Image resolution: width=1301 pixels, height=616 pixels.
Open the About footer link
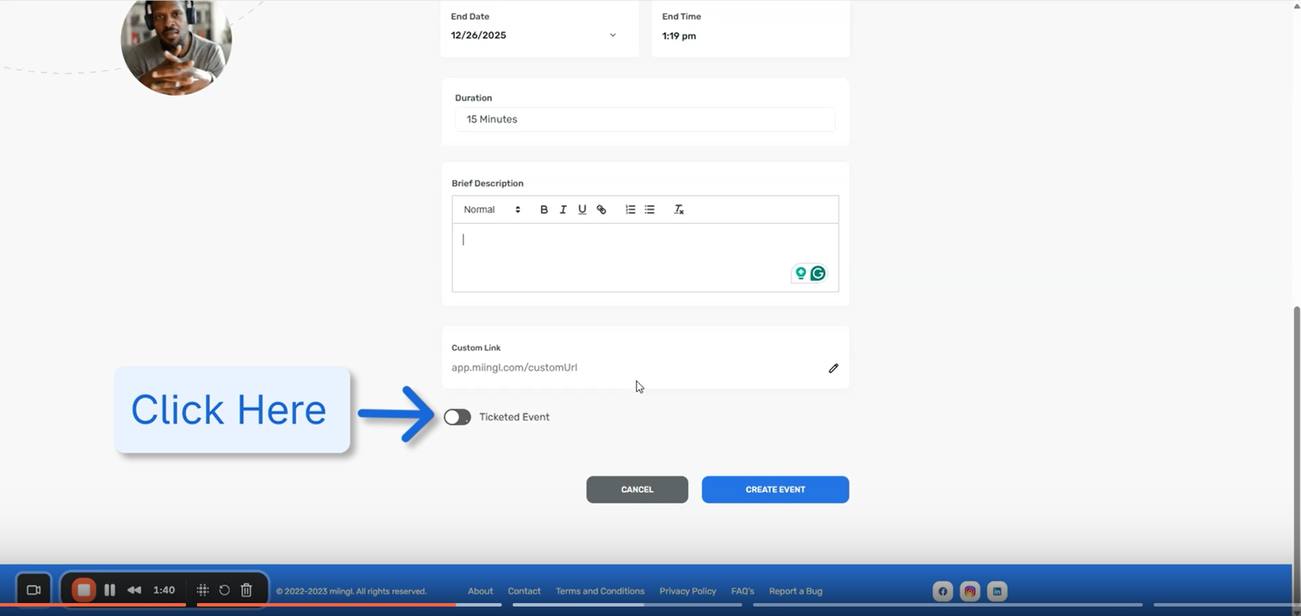(x=480, y=591)
